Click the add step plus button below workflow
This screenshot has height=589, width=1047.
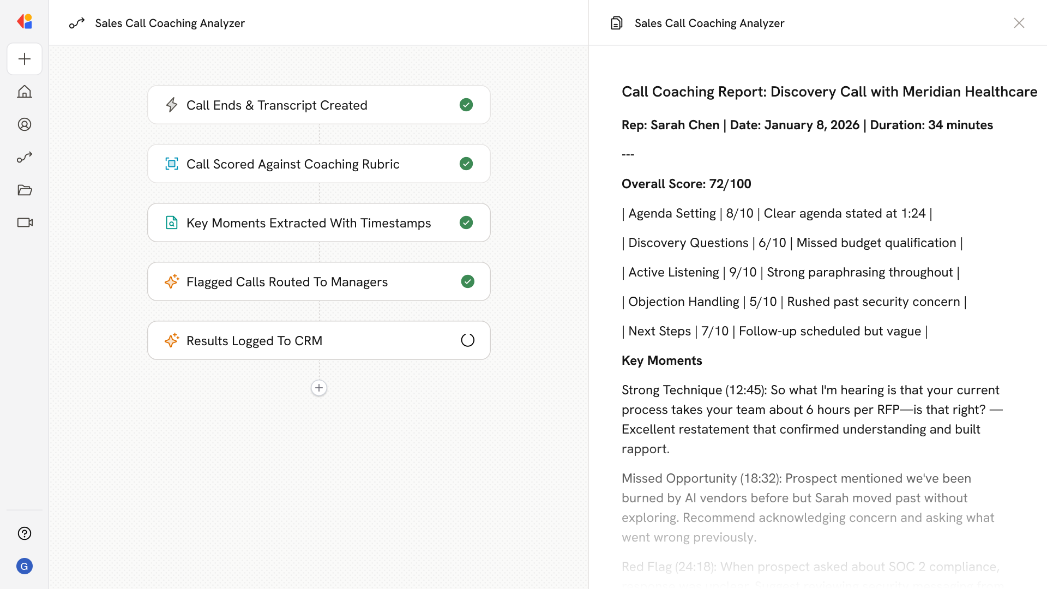pos(319,388)
